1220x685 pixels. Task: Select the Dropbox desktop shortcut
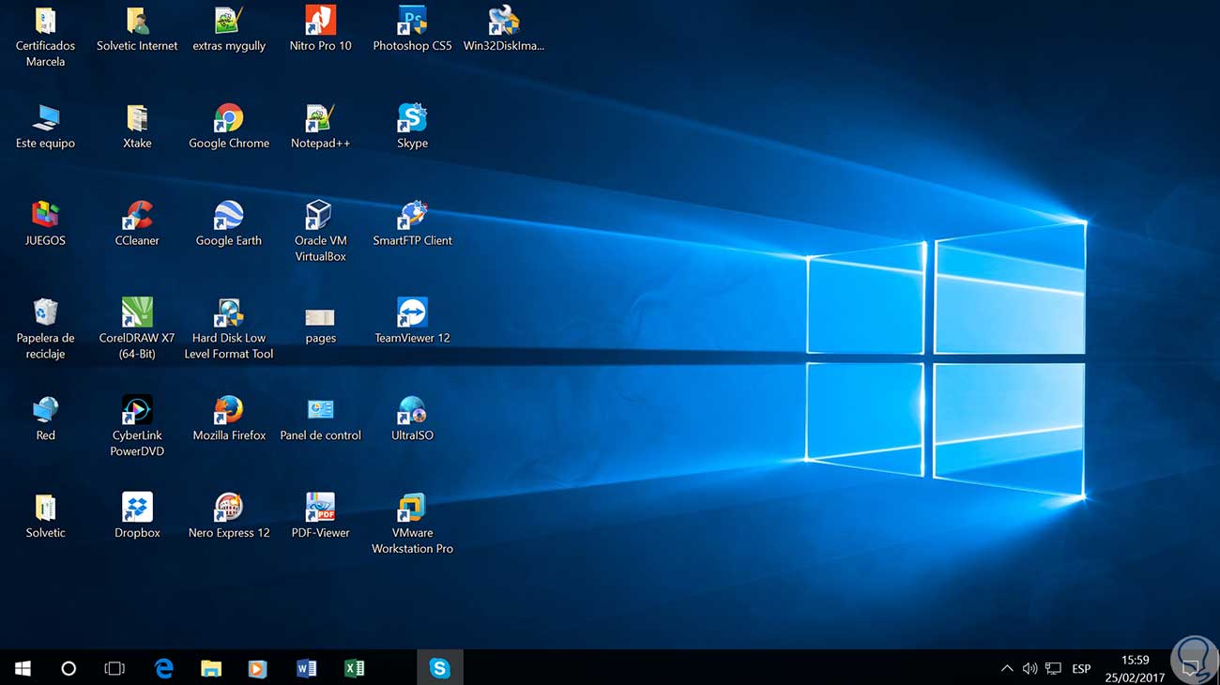[137, 517]
